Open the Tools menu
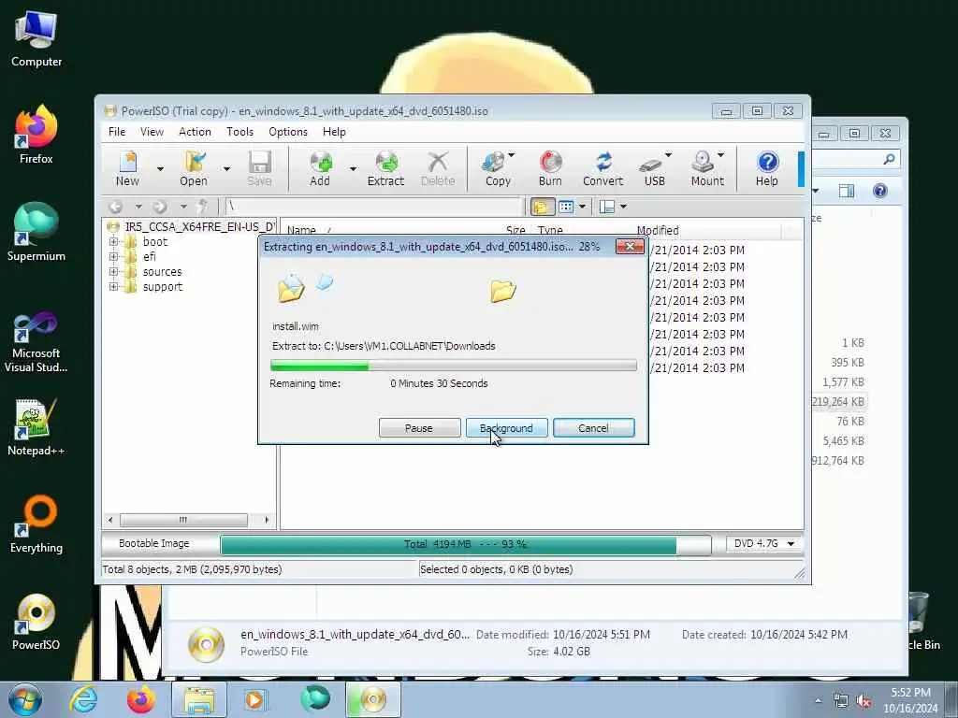 pos(239,132)
